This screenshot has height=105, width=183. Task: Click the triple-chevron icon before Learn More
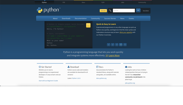[x=107, y=55]
